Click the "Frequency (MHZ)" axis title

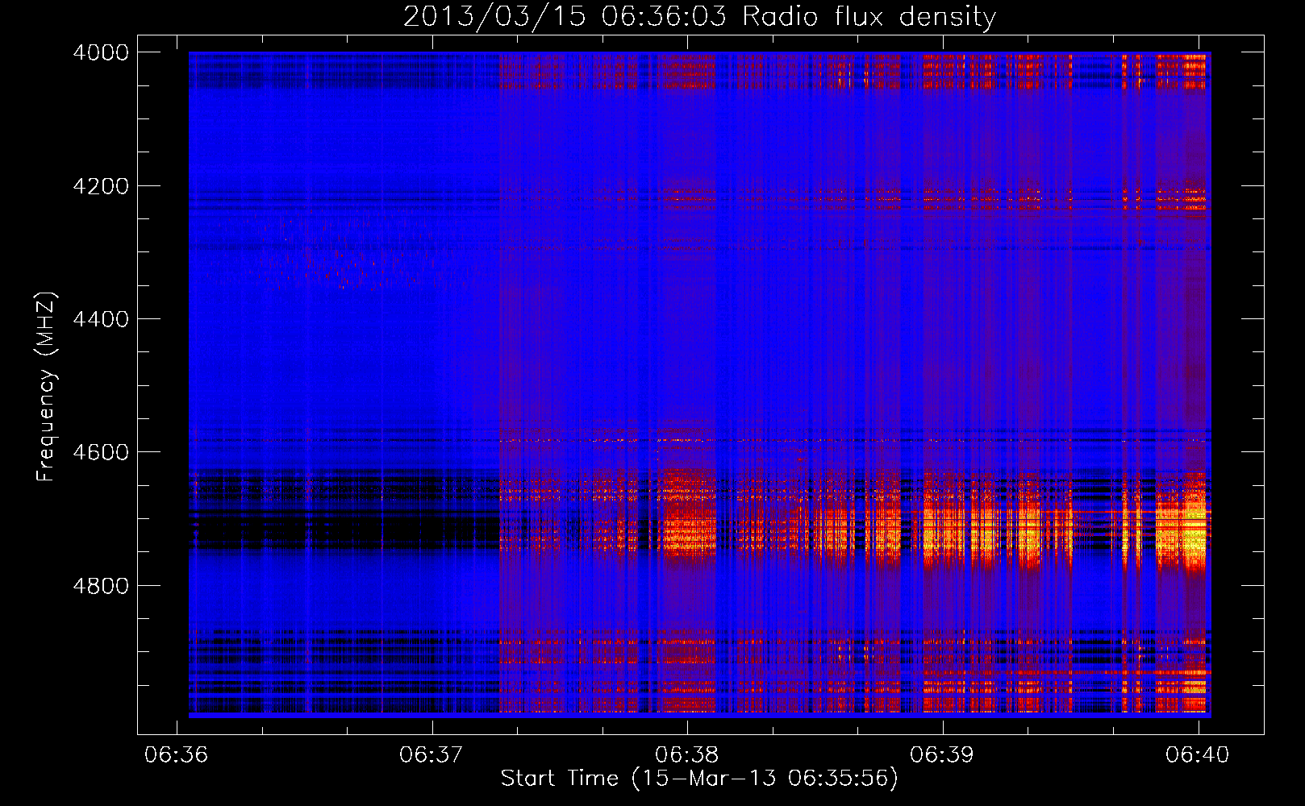tap(46, 387)
